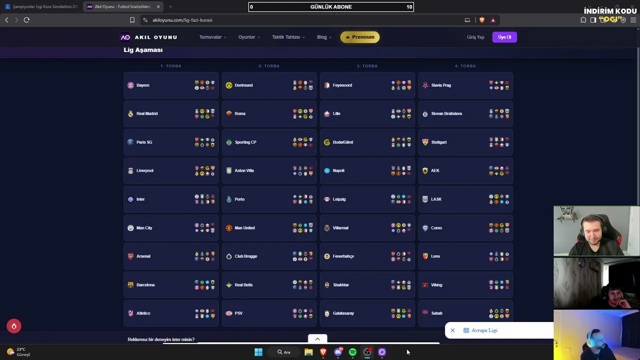Select the Sporting CP team row
The height and width of the screenshot is (360, 640).
click(x=269, y=142)
